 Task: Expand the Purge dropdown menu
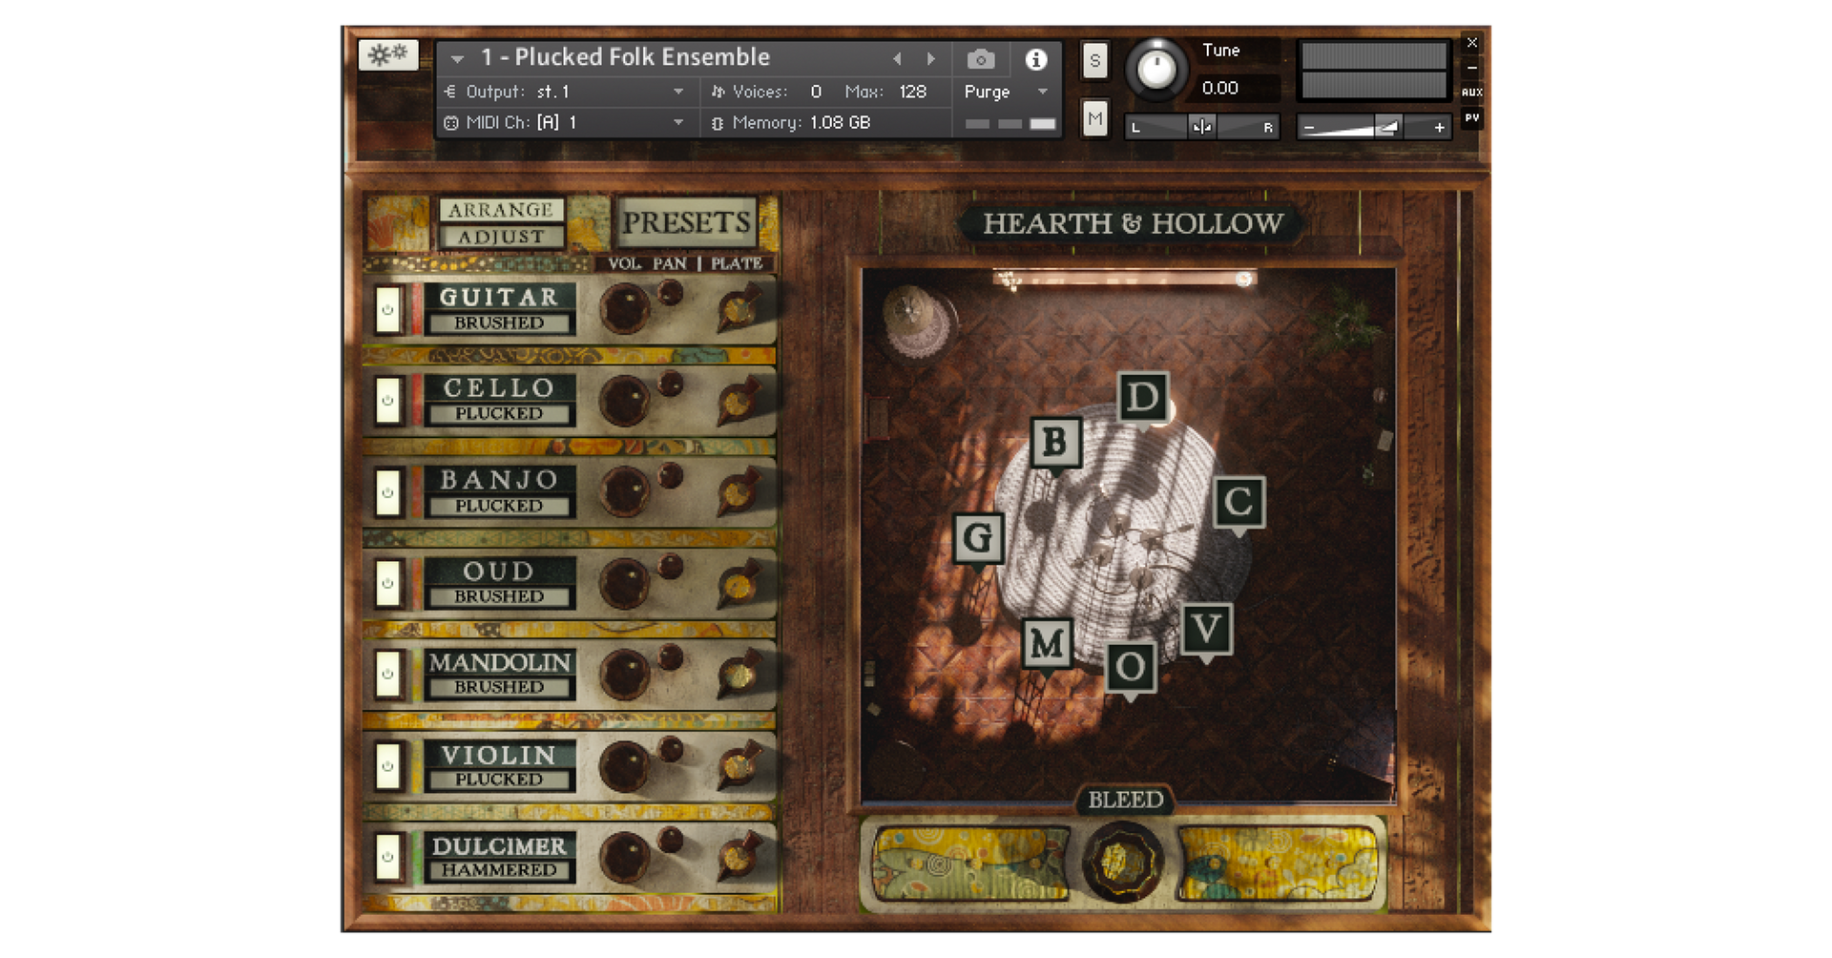point(1042,92)
